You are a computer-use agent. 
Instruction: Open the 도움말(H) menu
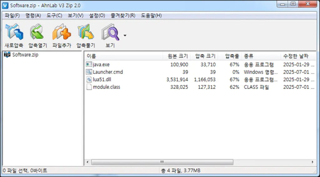tap(151, 16)
